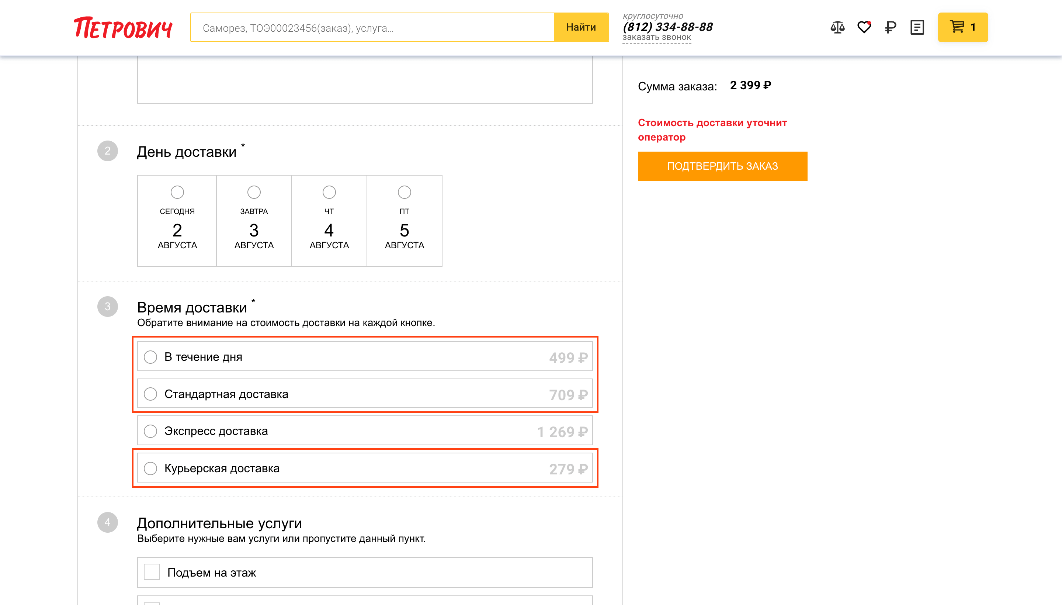Click the Время доставки heading
Image resolution: width=1062 pixels, height=605 pixels.
(x=192, y=308)
